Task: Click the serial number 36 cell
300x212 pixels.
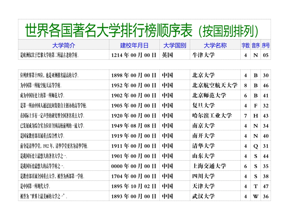Action: coord(266,196)
